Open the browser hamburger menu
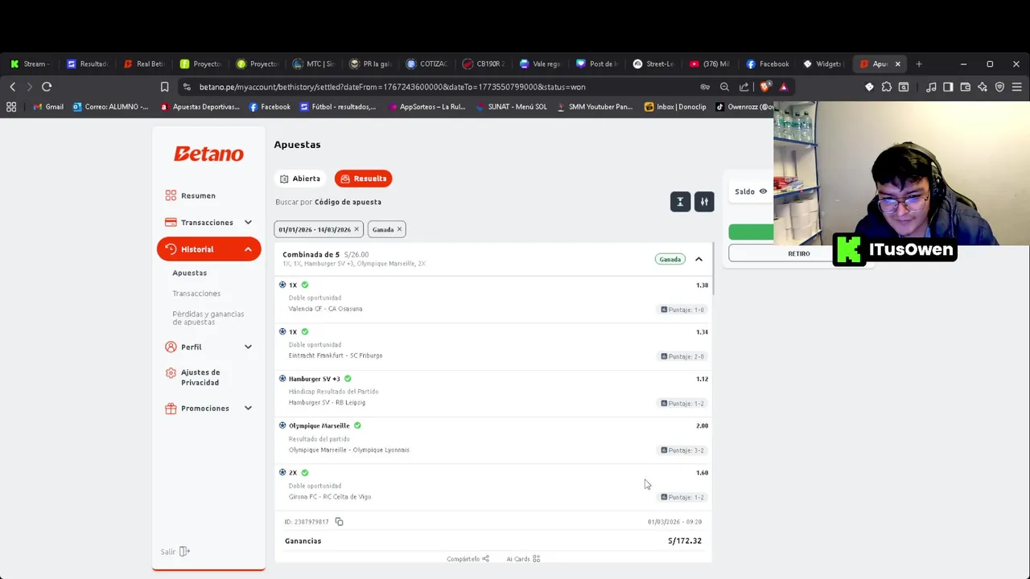Image resolution: width=1030 pixels, height=579 pixels. [1016, 87]
